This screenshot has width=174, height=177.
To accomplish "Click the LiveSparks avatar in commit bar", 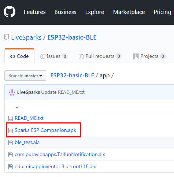I will tap(12, 92).
